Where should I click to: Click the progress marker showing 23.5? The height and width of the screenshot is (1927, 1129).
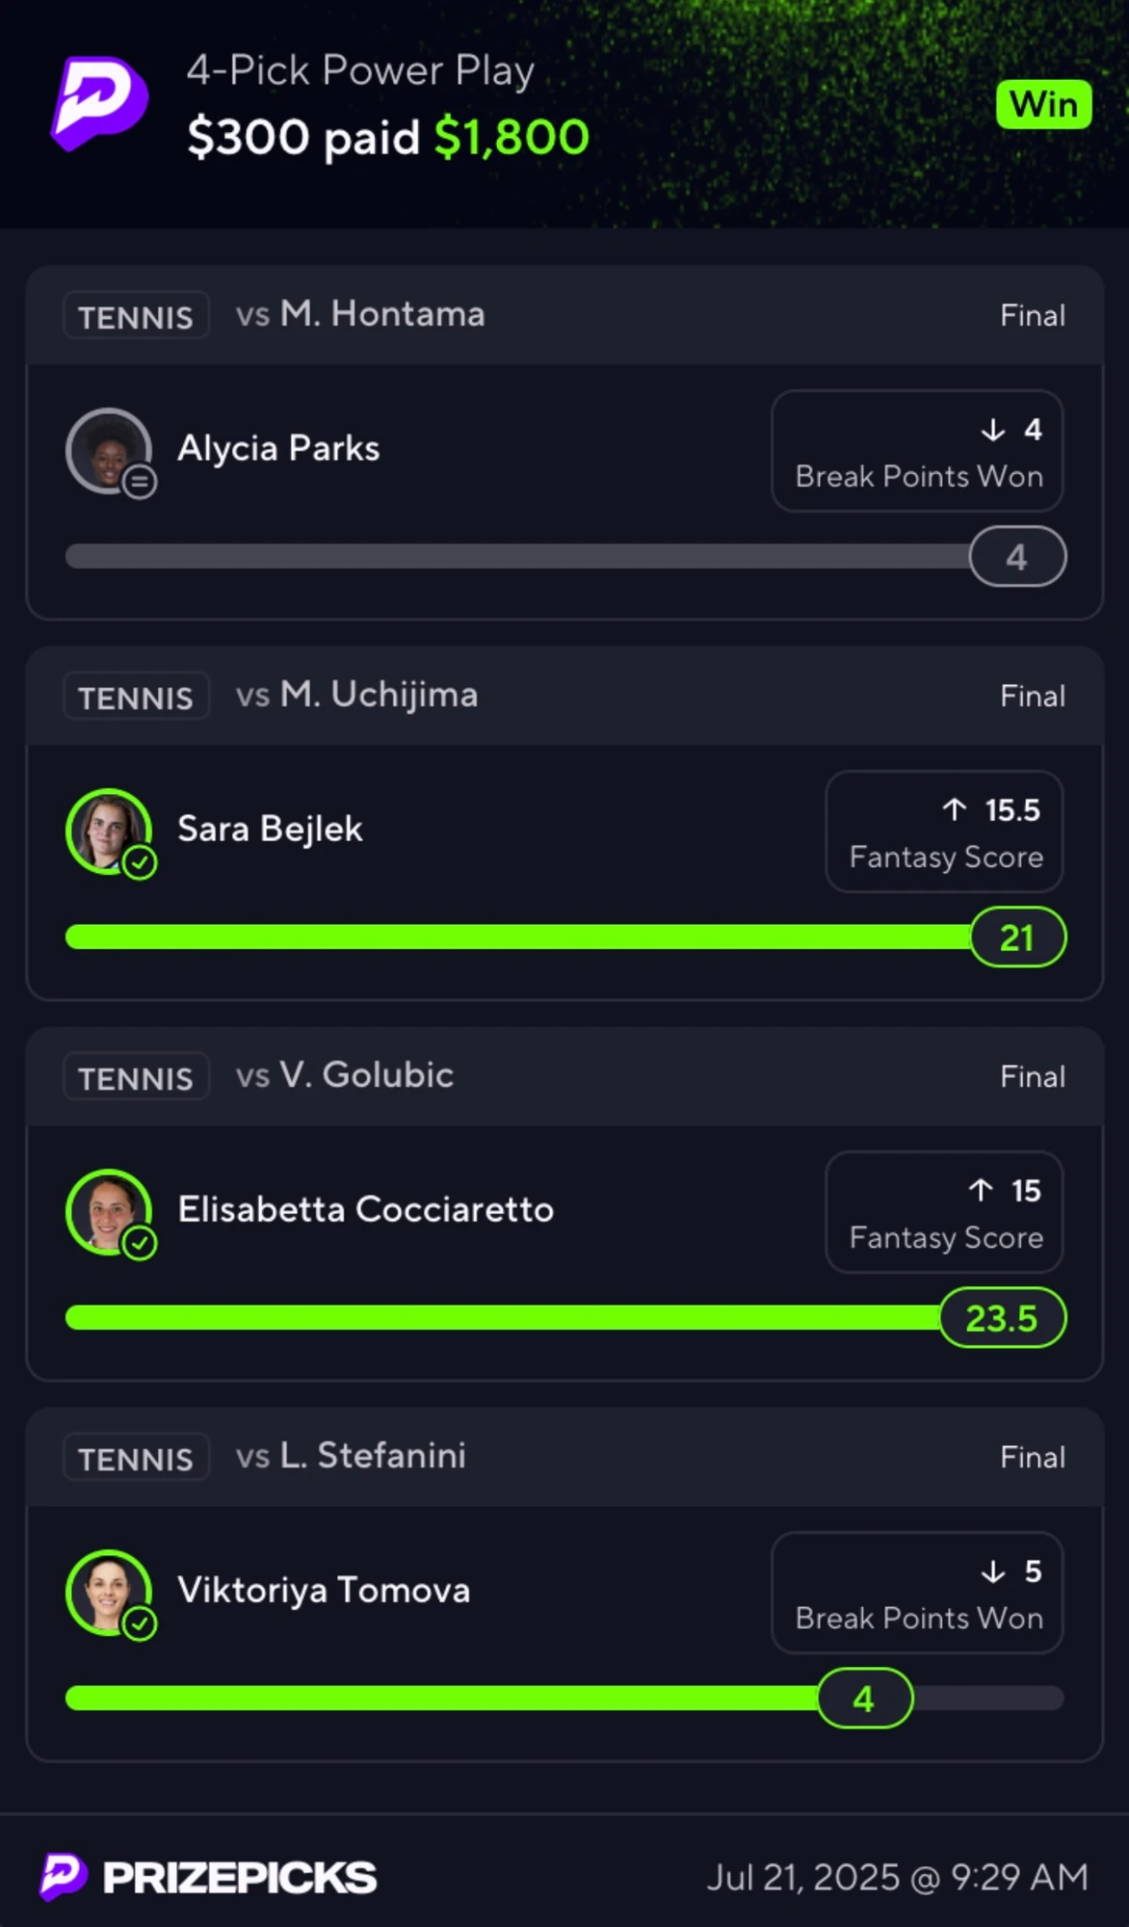pyautogui.click(x=1003, y=1318)
